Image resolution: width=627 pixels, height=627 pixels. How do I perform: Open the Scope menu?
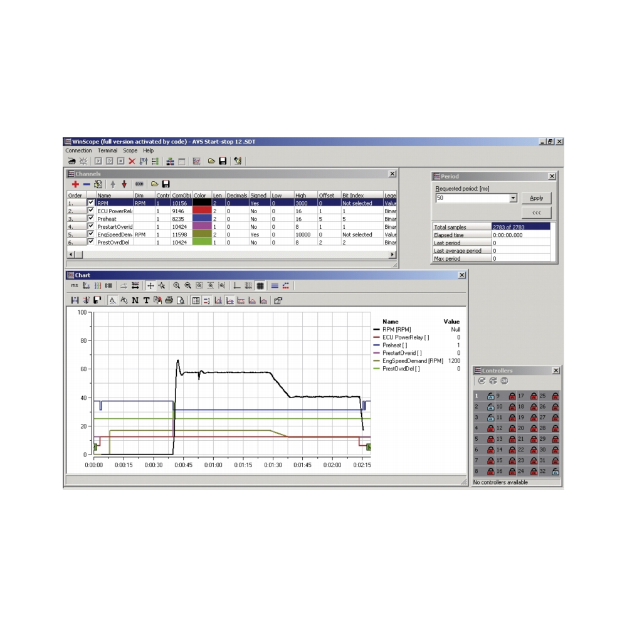[x=130, y=150]
